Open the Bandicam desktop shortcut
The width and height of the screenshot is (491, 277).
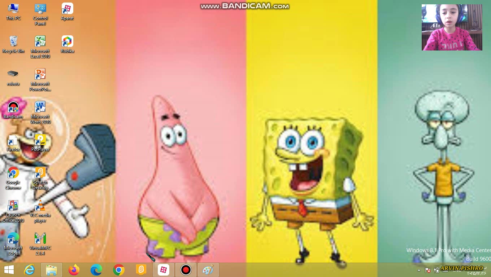13,108
